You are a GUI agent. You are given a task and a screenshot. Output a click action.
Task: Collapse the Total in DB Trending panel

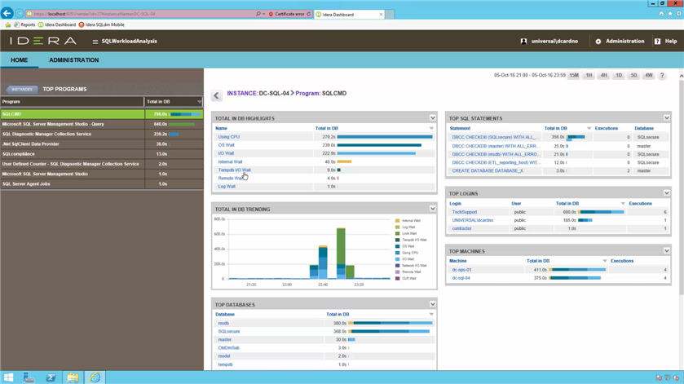(432, 209)
